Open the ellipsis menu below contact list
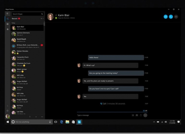The width and height of the screenshot is (185, 134). coord(42,117)
